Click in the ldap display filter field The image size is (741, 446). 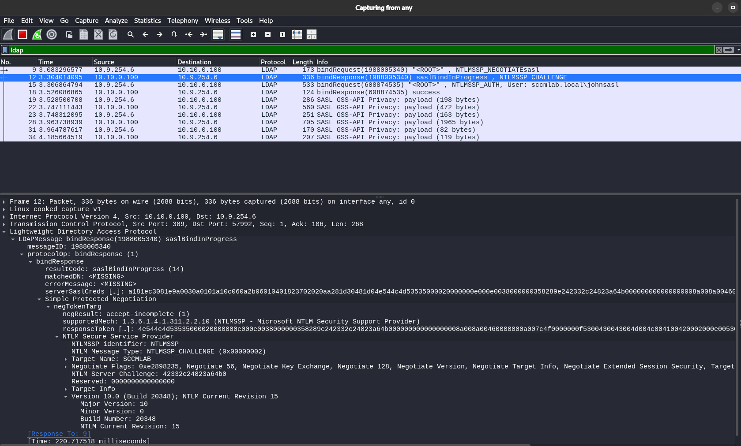coord(353,50)
